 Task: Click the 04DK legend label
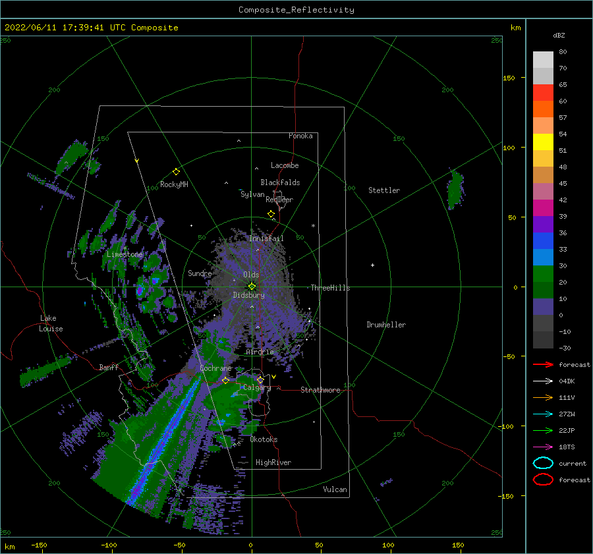pos(567,381)
